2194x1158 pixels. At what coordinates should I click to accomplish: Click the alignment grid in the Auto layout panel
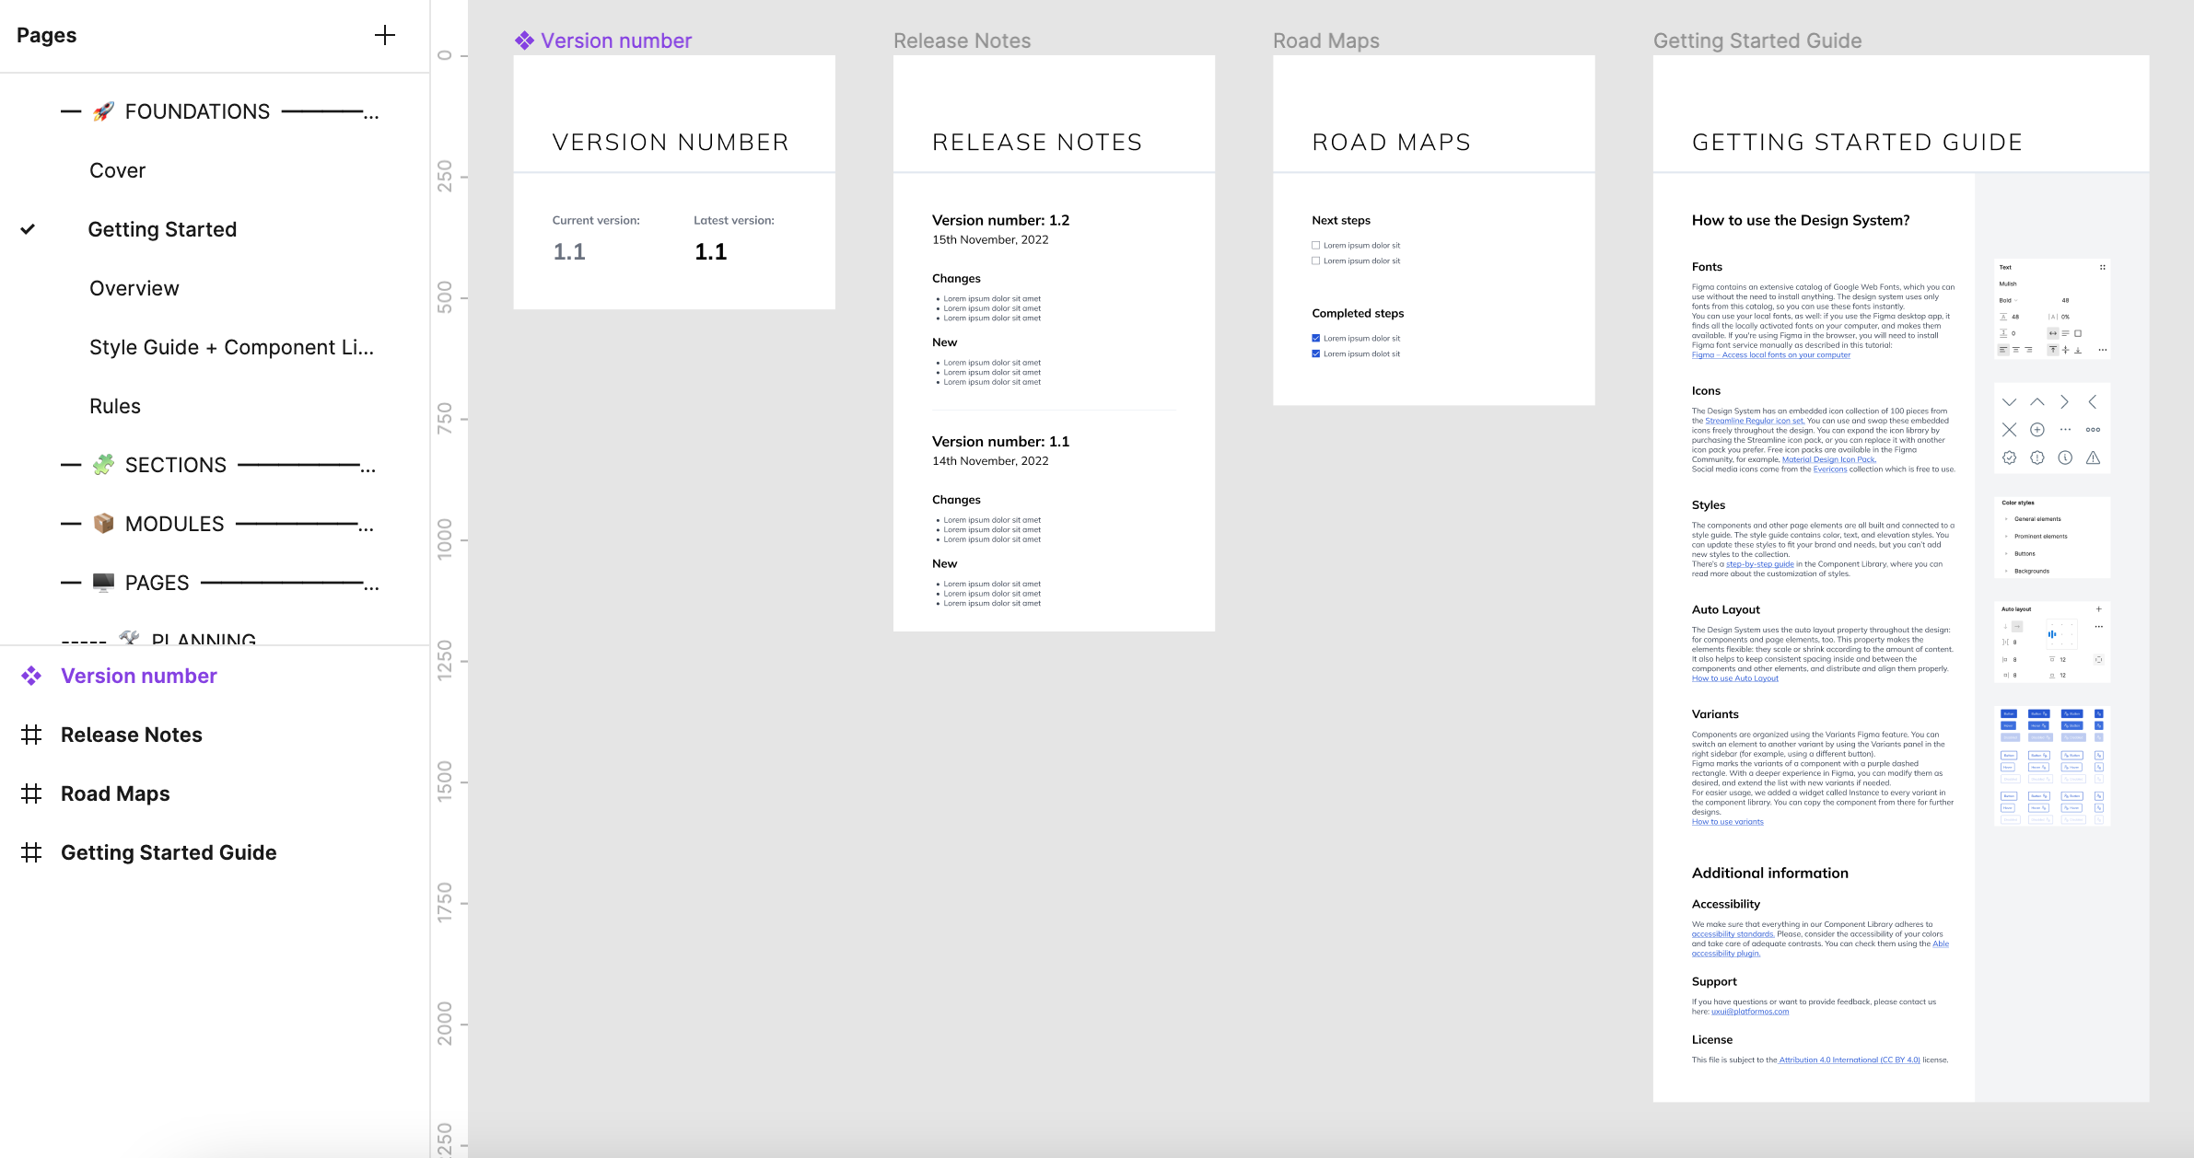(2062, 633)
